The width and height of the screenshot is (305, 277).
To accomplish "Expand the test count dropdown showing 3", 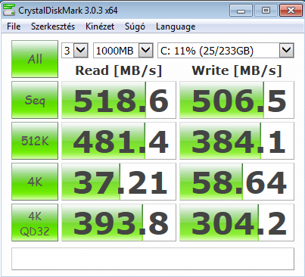I will pos(81,51).
